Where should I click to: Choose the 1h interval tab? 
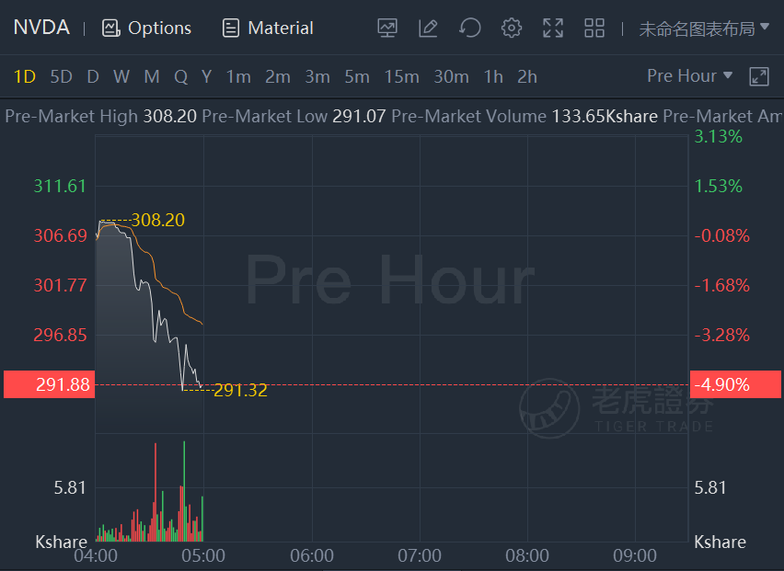point(493,77)
